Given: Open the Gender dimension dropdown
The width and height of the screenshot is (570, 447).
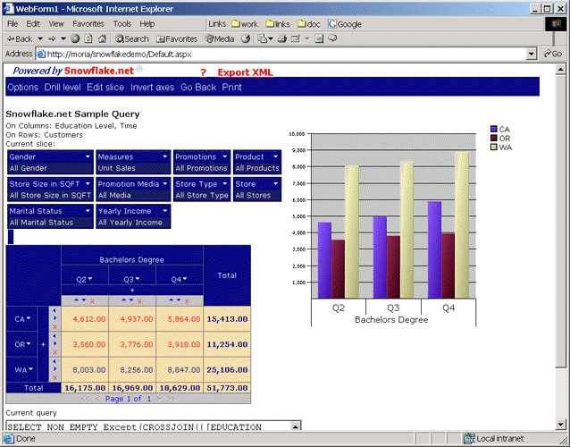Looking at the screenshot, I should click(88, 156).
